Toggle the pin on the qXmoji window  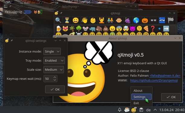point(61,13)
